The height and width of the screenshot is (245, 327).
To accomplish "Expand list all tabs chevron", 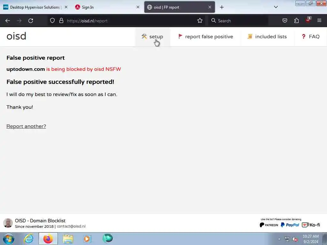I will pyautogui.click(x=276, y=7).
